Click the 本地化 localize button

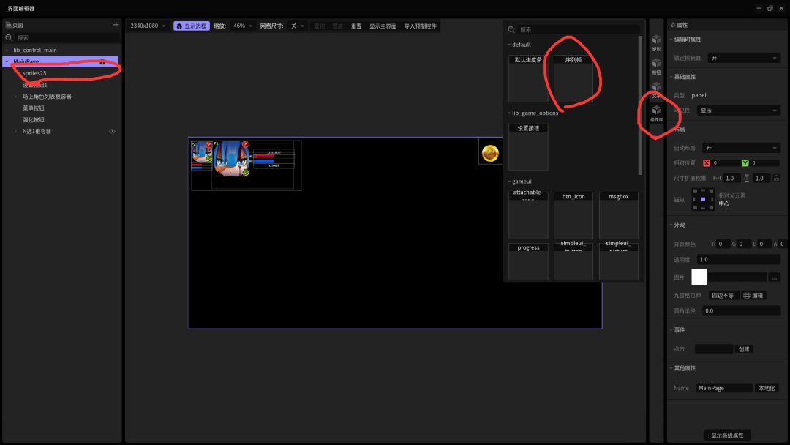[x=767, y=388]
